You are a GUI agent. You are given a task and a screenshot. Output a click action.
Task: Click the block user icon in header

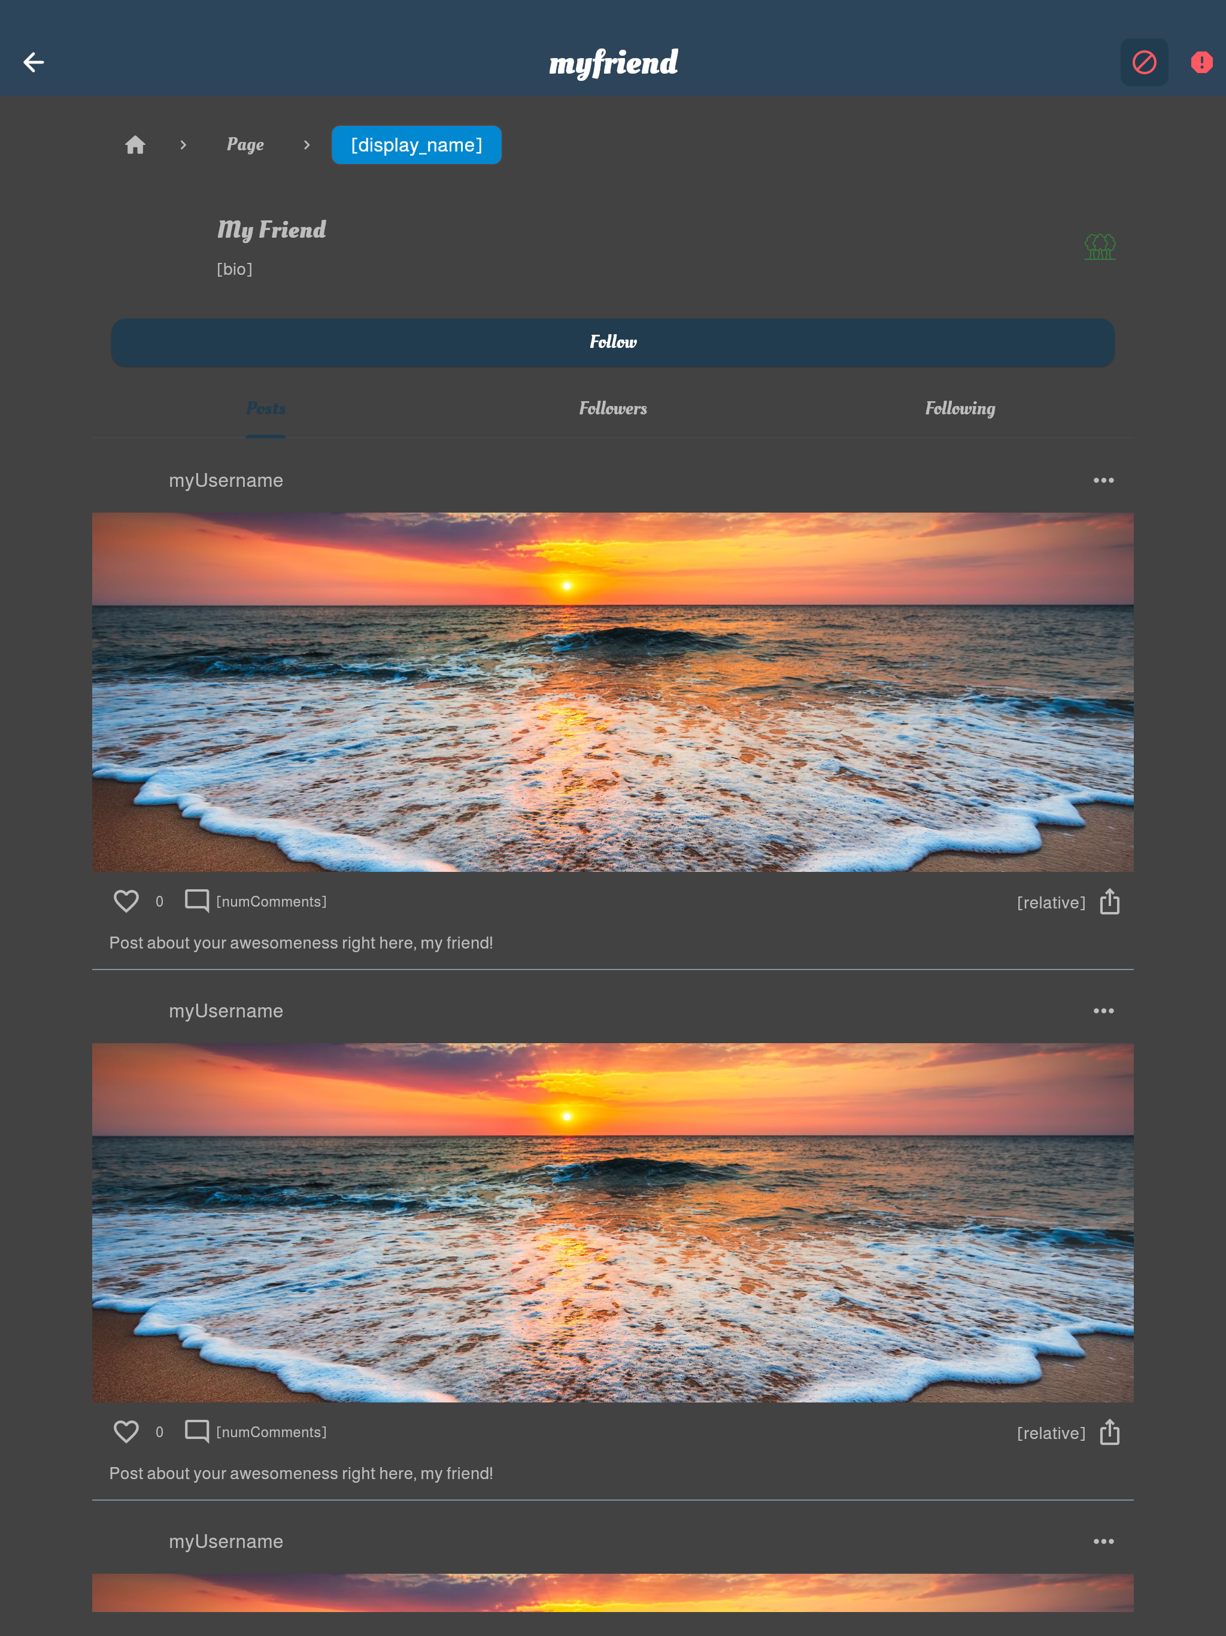1144,62
